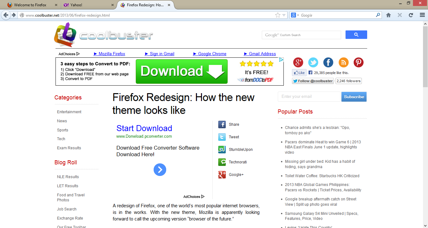Close the Yahoo! tab

coord(113,5)
